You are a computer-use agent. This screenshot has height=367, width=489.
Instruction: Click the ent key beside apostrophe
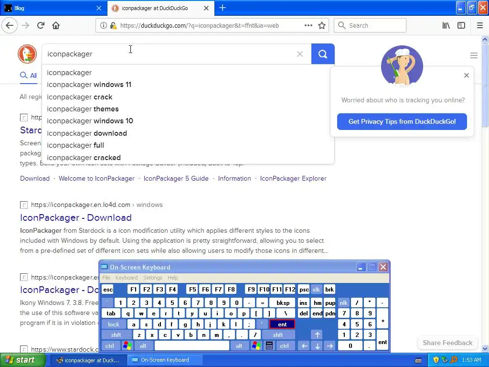(x=282, y=324)
